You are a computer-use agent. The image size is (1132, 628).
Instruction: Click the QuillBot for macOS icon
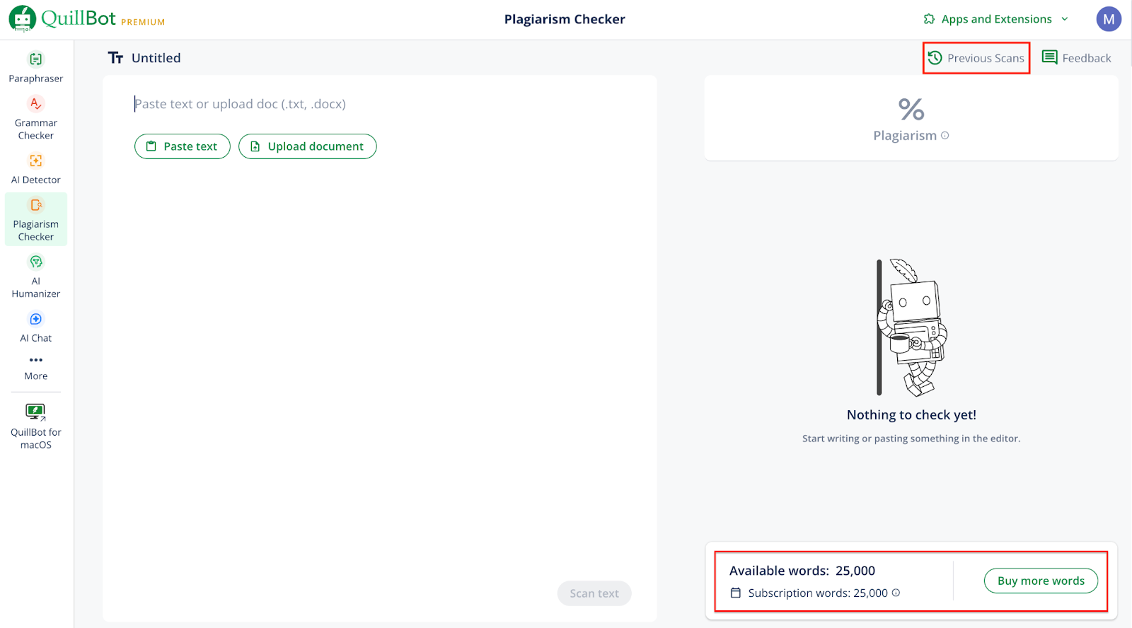pyautogui.click(x=35, y=412)
